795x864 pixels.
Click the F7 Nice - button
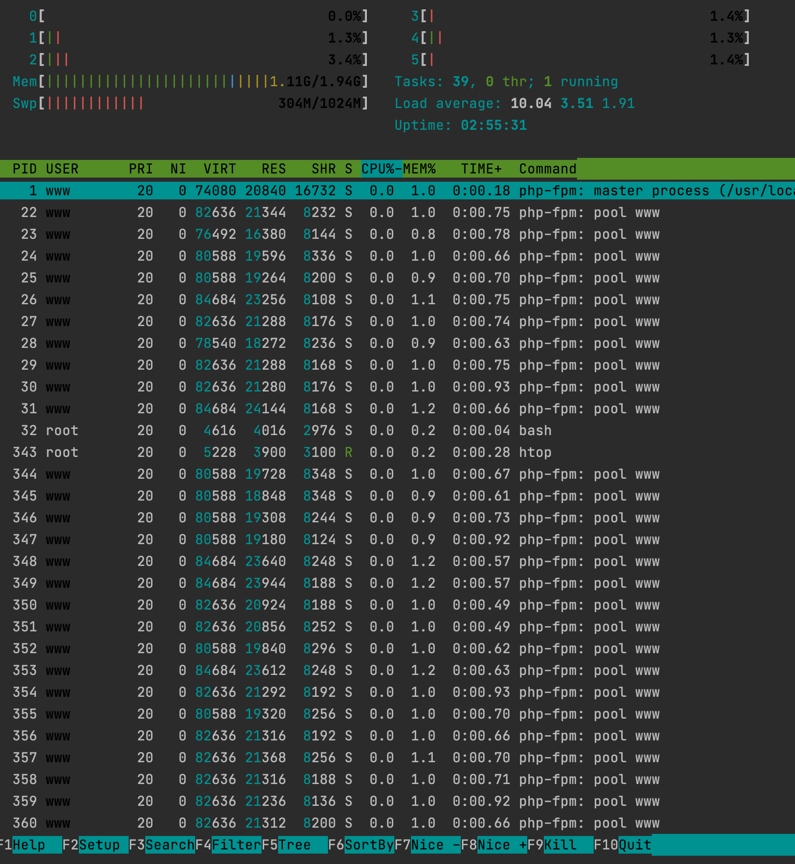pos(428,845)
